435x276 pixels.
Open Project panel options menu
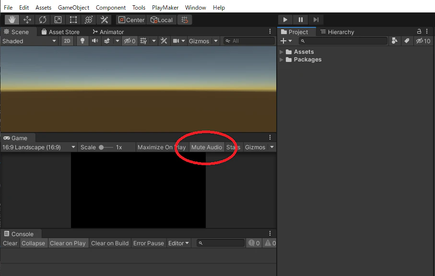click(427, 31)
